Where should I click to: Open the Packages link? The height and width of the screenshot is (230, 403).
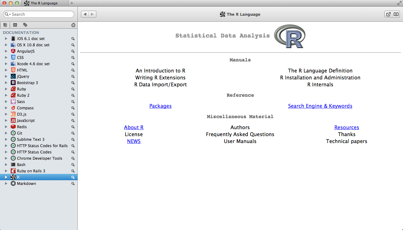(x=161, y=106)
